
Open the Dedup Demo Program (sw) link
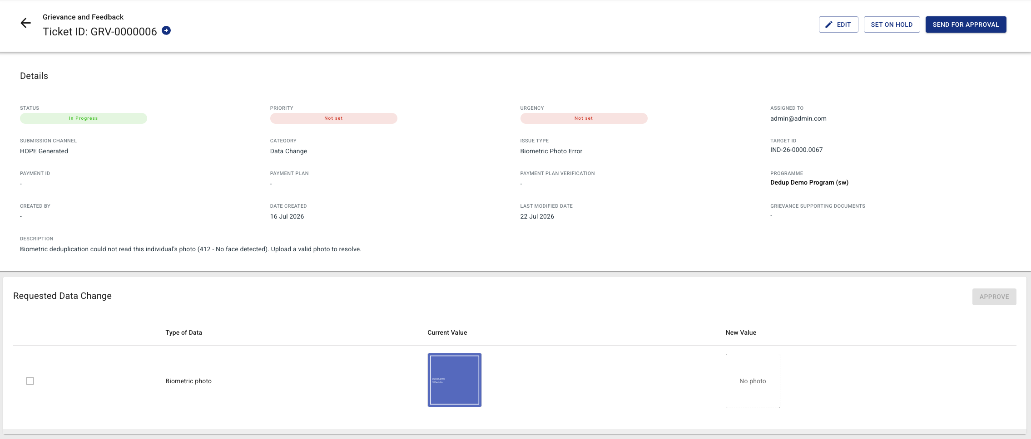(809, 182)
